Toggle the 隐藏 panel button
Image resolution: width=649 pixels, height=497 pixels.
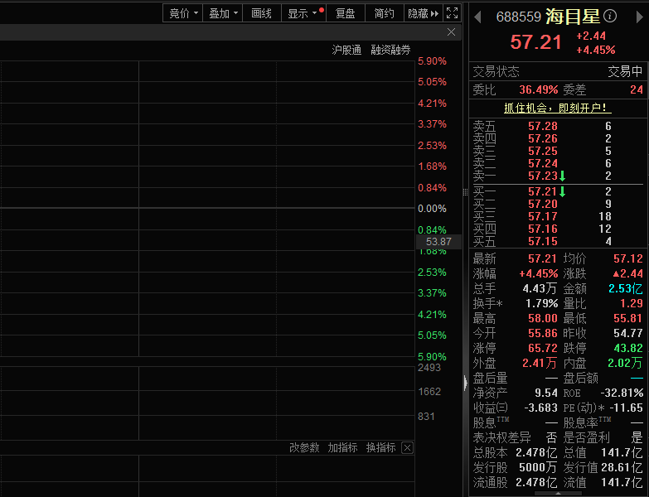[424, 13]
